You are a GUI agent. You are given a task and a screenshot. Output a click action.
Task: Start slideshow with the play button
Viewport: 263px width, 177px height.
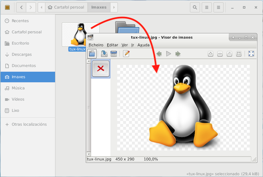[168, 54]
